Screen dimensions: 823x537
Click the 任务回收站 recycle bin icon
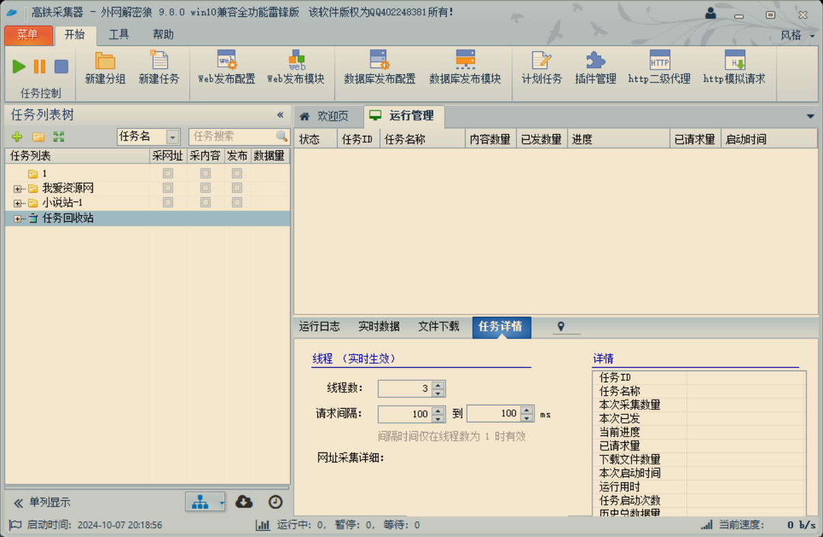[x=33, y=218]
